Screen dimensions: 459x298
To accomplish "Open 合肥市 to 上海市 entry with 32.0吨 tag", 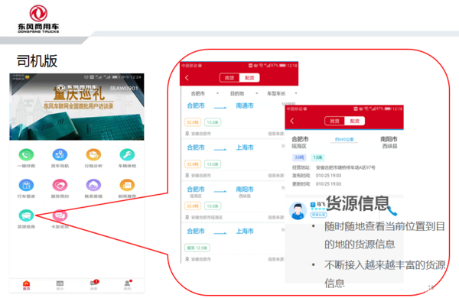I will tap(233, 160).
